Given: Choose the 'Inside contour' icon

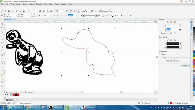Looking at the screenshot, I should pyautogui.click(x=171, y=22).
